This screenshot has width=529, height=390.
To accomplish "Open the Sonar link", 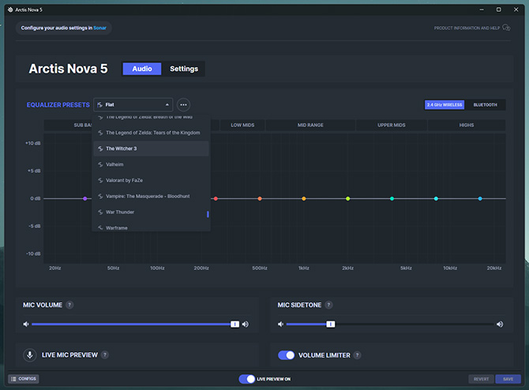I will tap(99, 28).
